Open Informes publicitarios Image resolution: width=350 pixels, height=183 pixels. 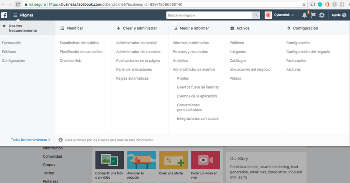tap(190, 43)
